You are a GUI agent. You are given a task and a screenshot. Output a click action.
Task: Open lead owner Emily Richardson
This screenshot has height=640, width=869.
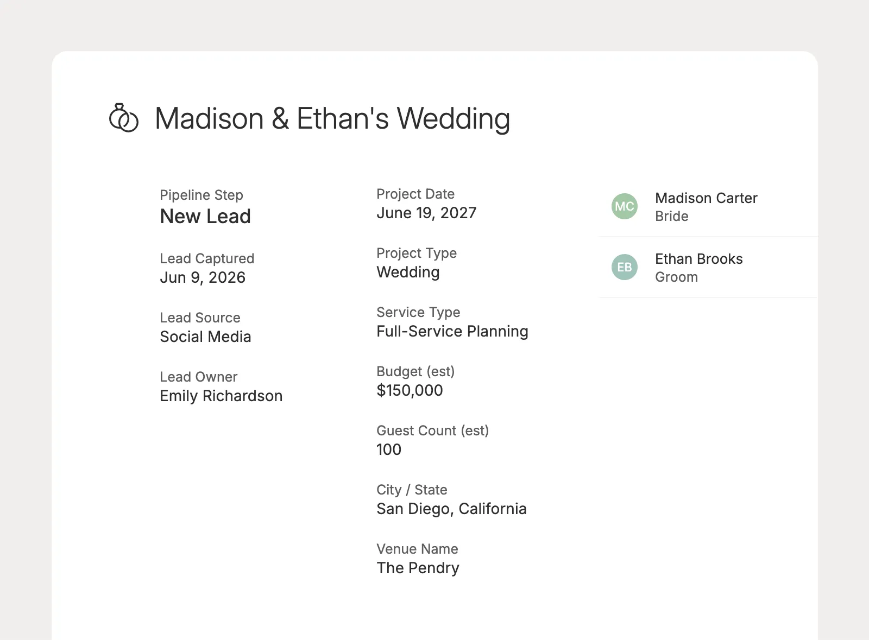[221, 396]
